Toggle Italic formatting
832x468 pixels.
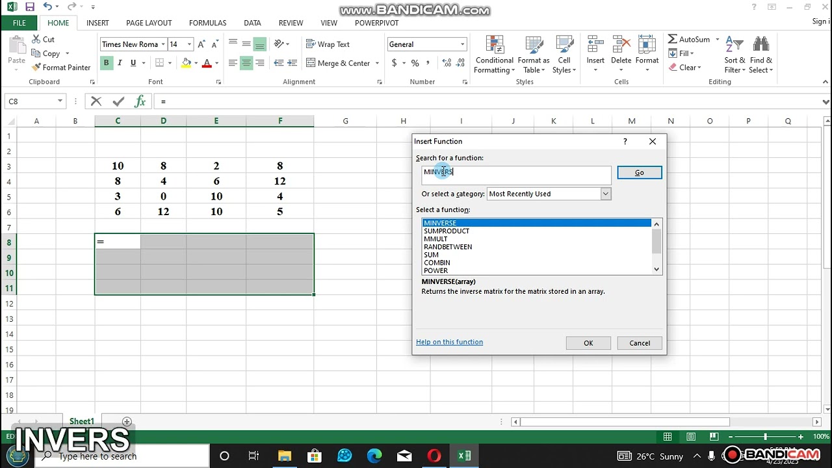point(120,63)
